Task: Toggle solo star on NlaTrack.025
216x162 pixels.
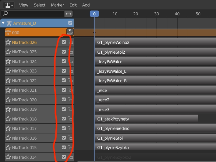Action: click(x=8, y=52)
